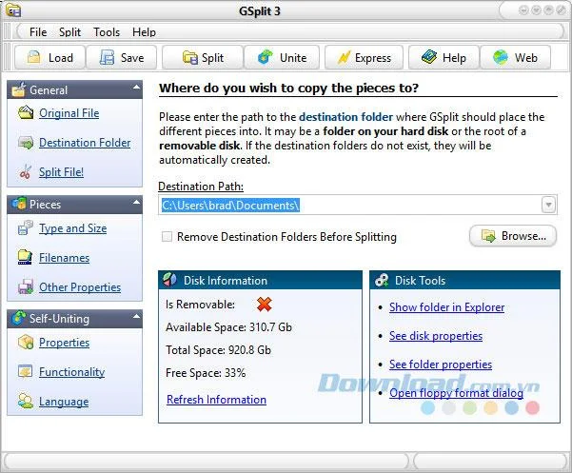This screenshot has height=473, width=572.
Task: Open the Other Properties link
Action: tap(80, 287)
